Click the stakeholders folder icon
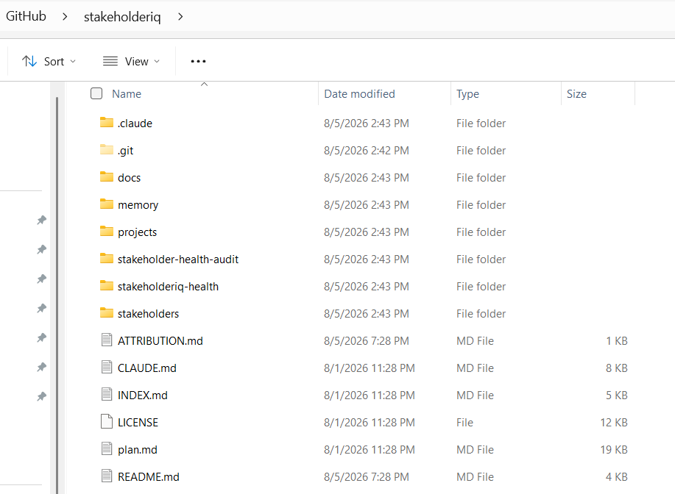The height and width of the screenshot is (494, 675). [x=106, y=312]
